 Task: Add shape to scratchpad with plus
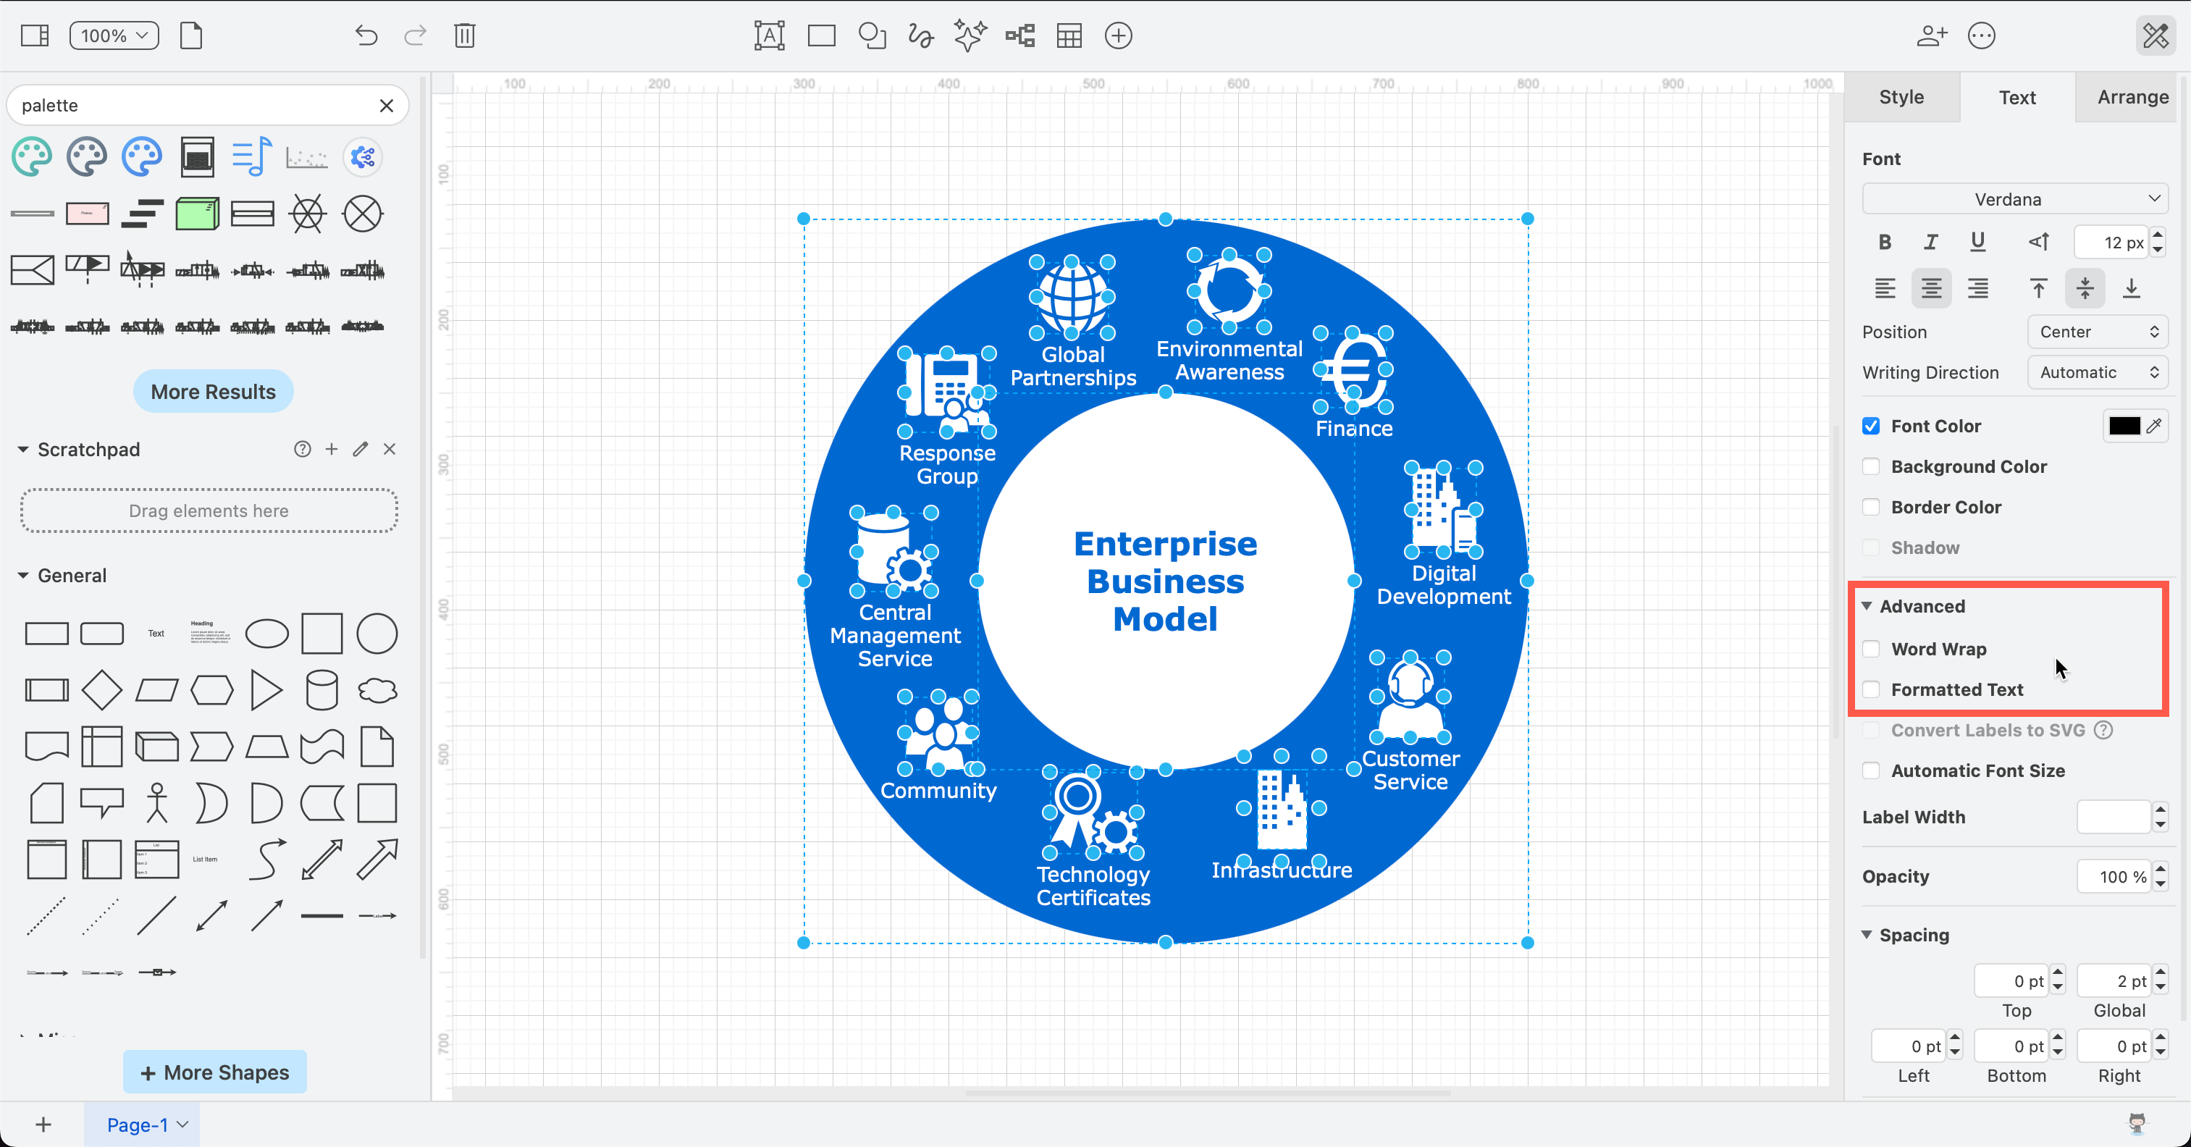tap(332, 449)
